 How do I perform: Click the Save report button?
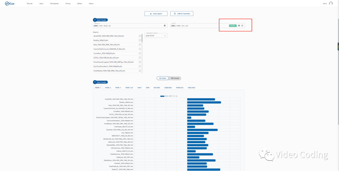coord(156,14)
